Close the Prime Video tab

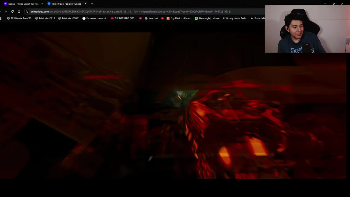click(86, 4)
